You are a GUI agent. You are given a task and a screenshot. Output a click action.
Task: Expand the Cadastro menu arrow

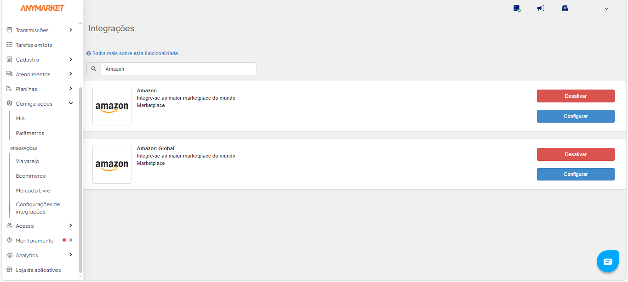coord(71,59)
